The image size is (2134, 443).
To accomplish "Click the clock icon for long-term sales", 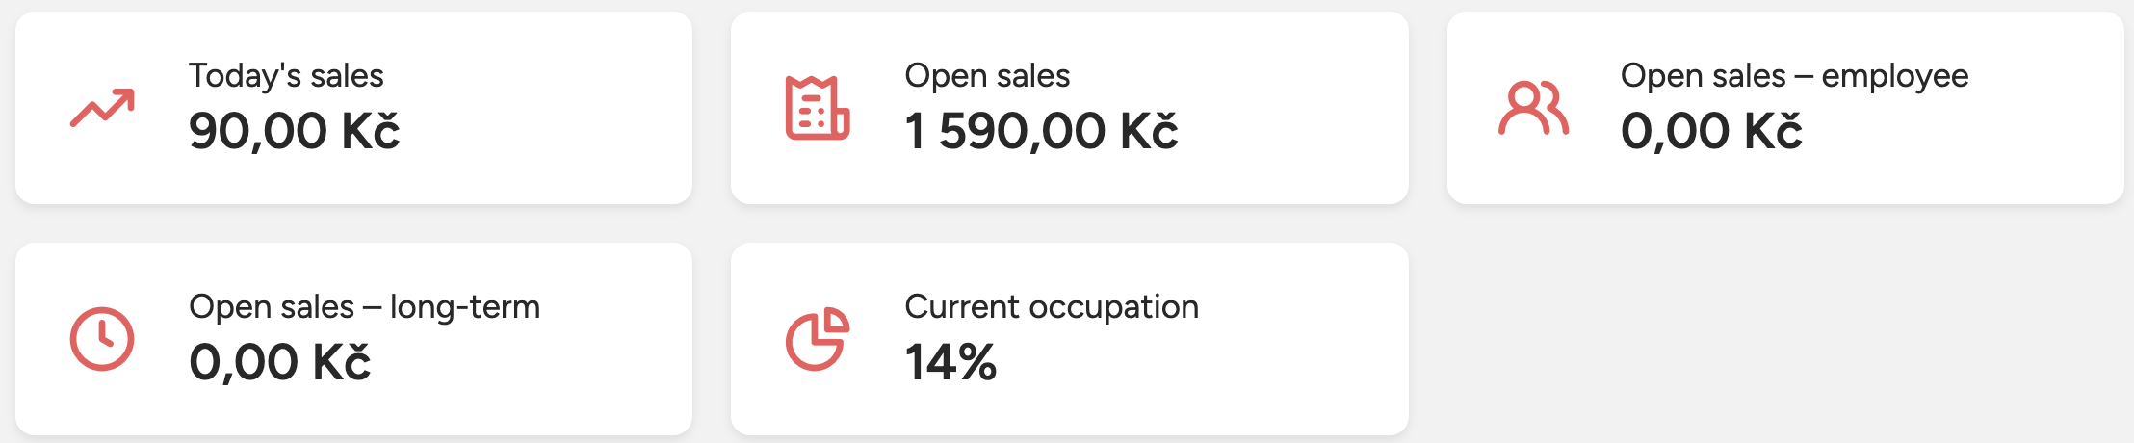I will click(102, 339).
